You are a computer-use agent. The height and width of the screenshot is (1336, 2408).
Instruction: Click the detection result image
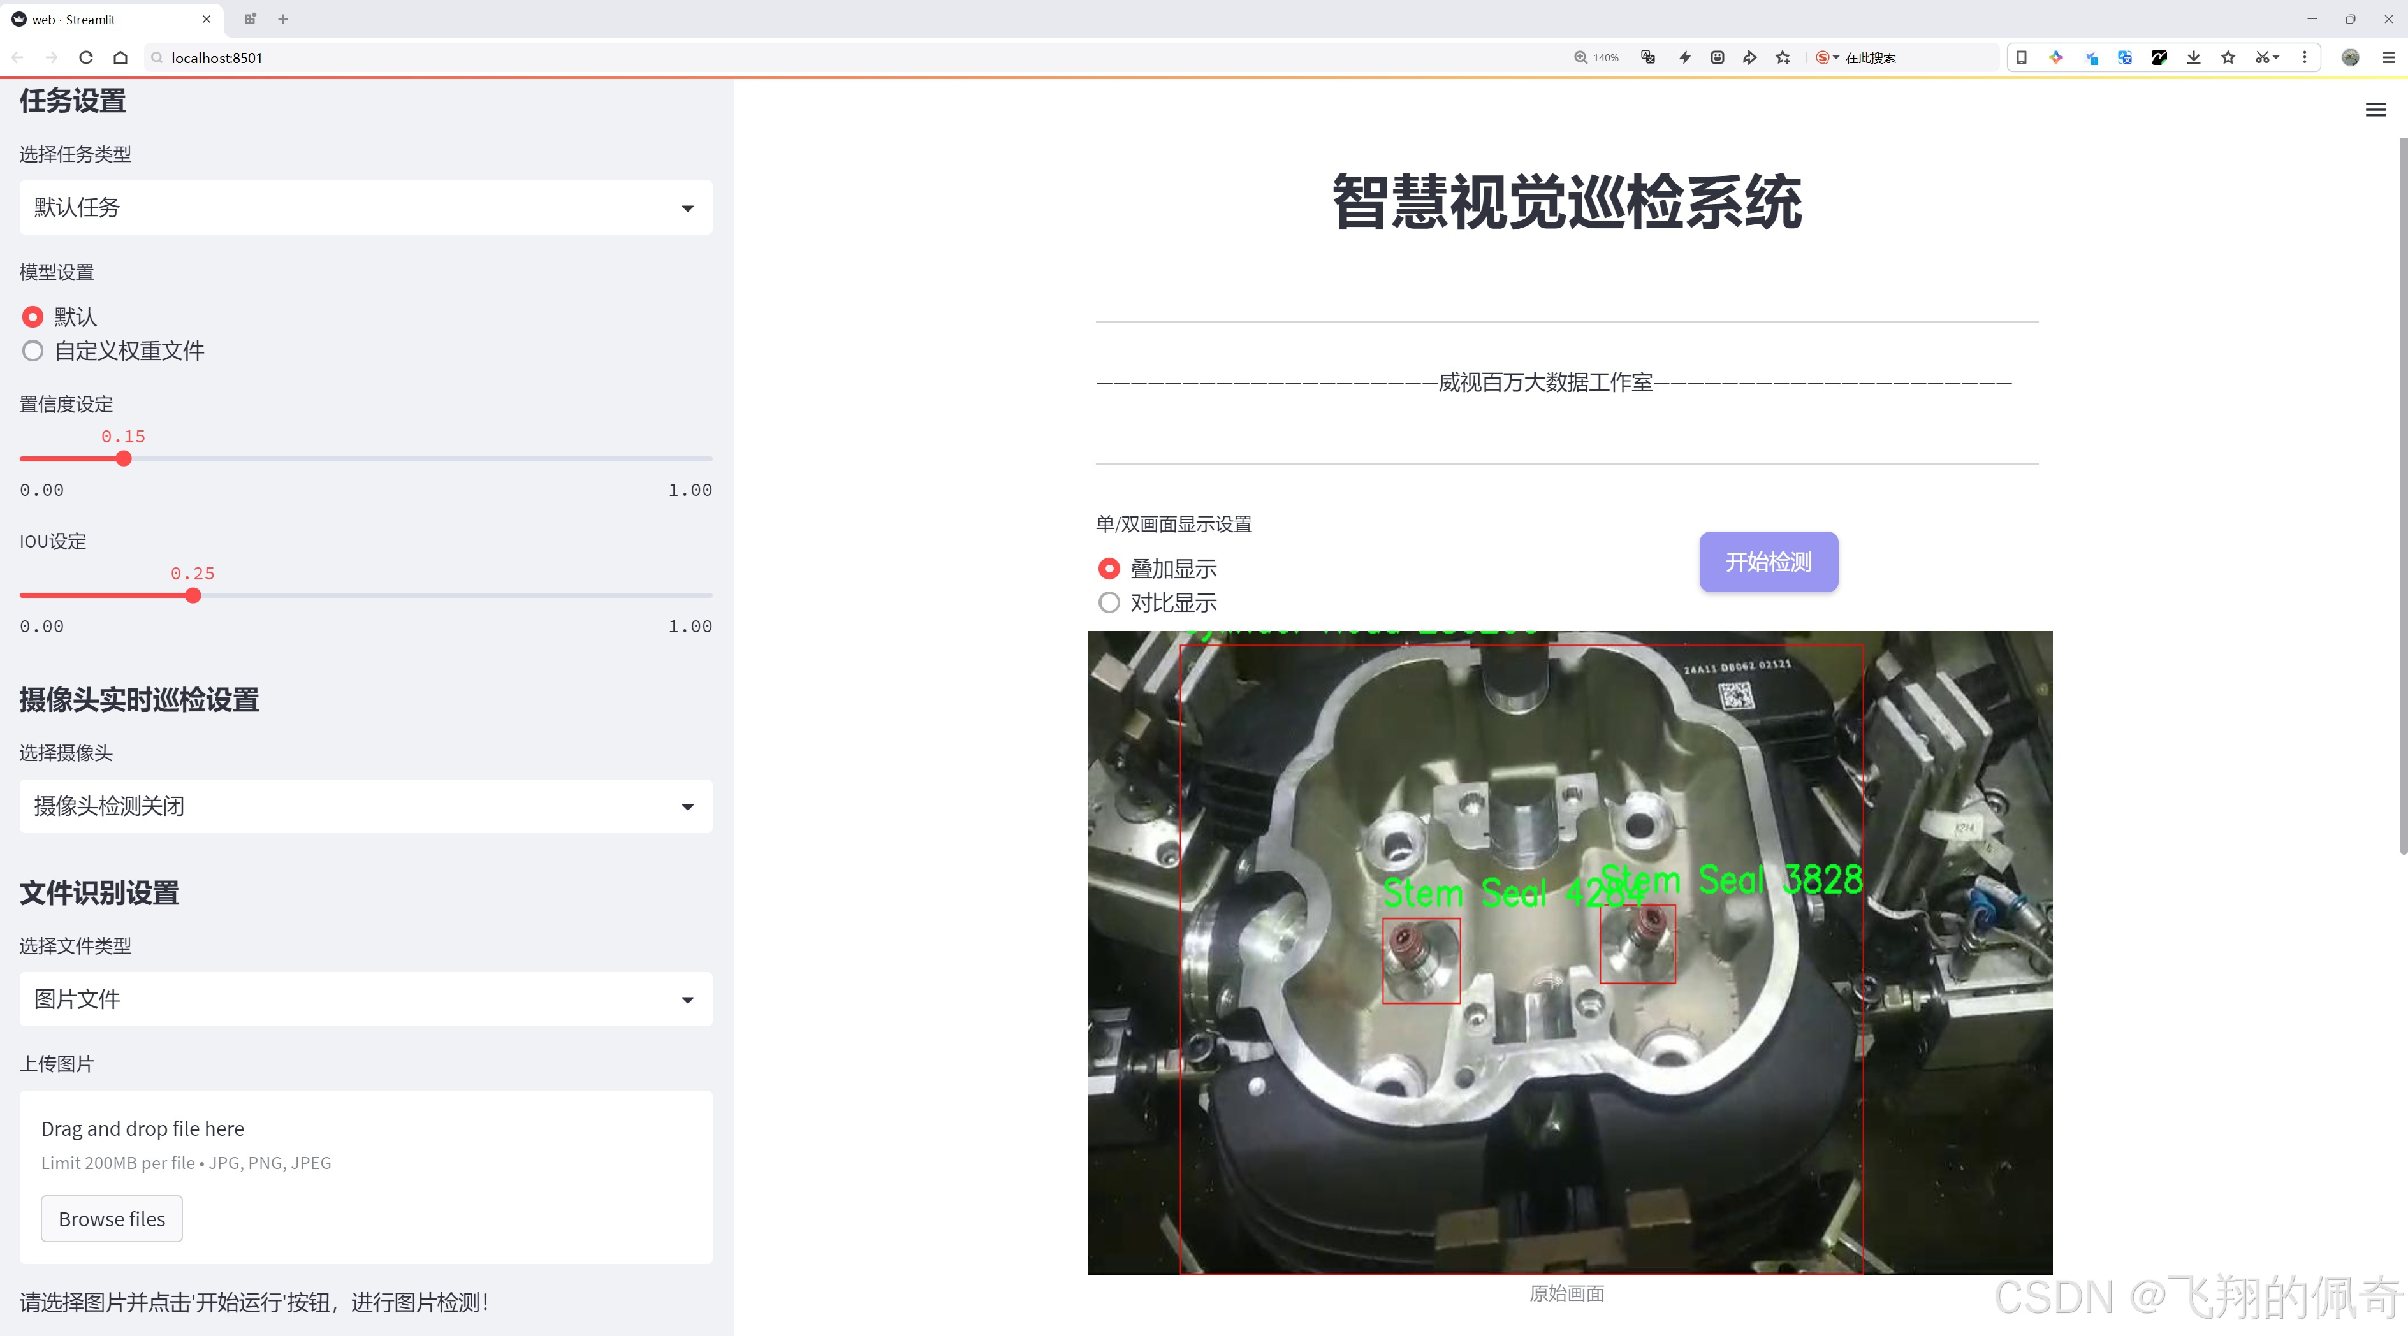click(x=1570, y=952)
